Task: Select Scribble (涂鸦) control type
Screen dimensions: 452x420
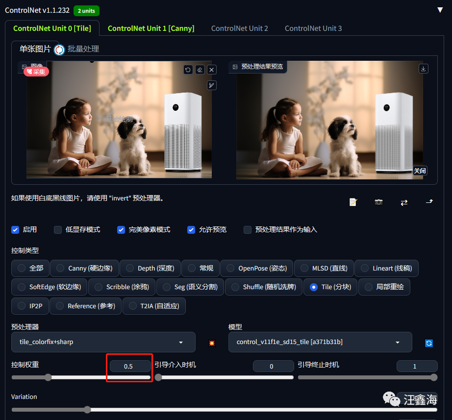Action: 122,287
